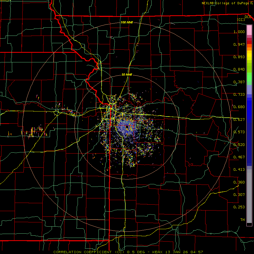Select the 0.627 color scale value
Screen dimensions: 254x254
point(239,120)
